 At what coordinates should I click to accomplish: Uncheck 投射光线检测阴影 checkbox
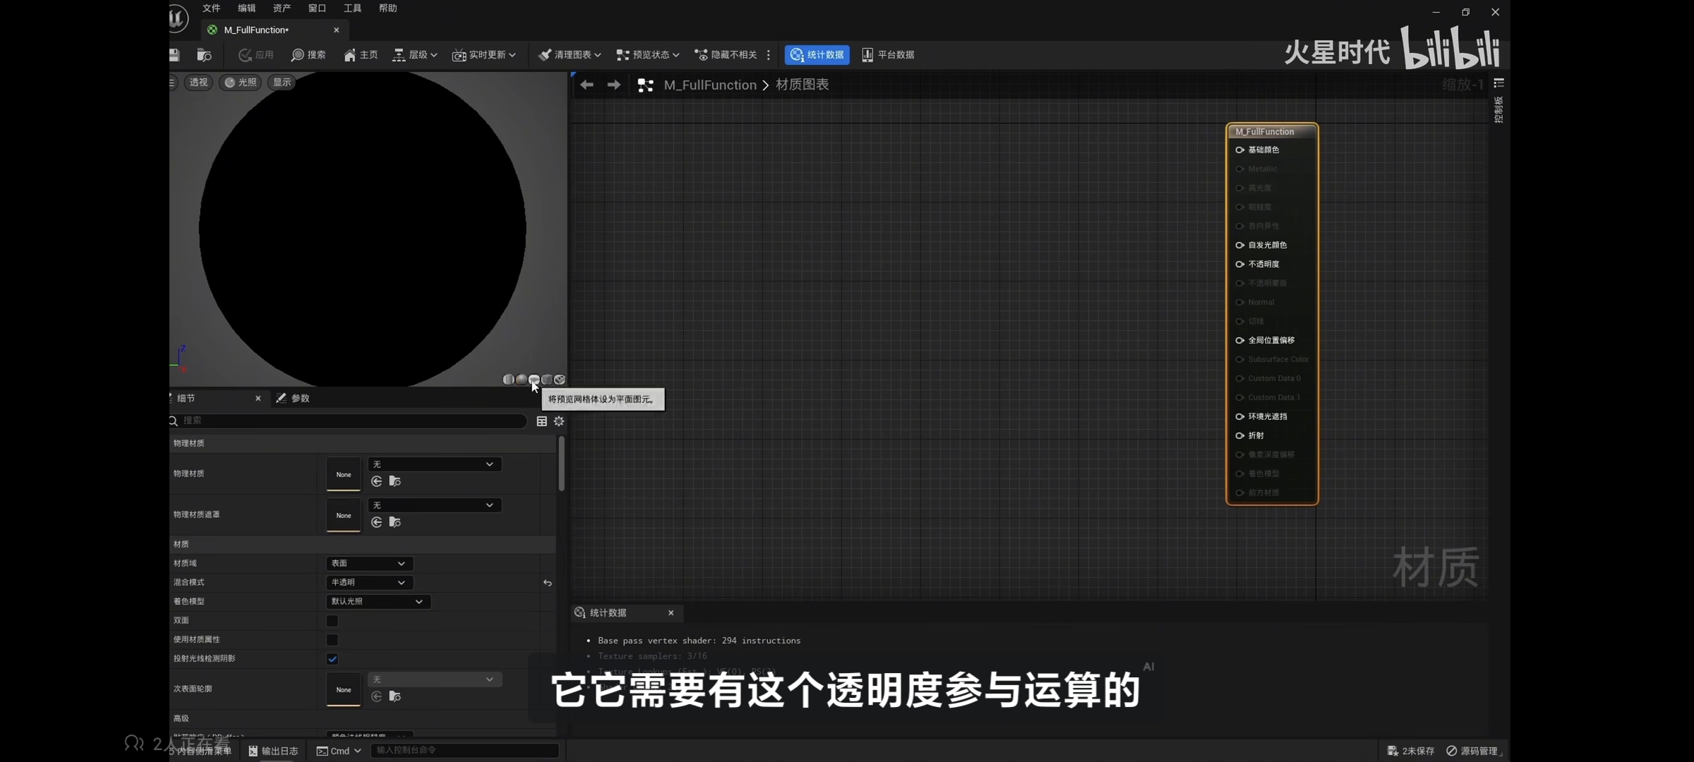332,659
